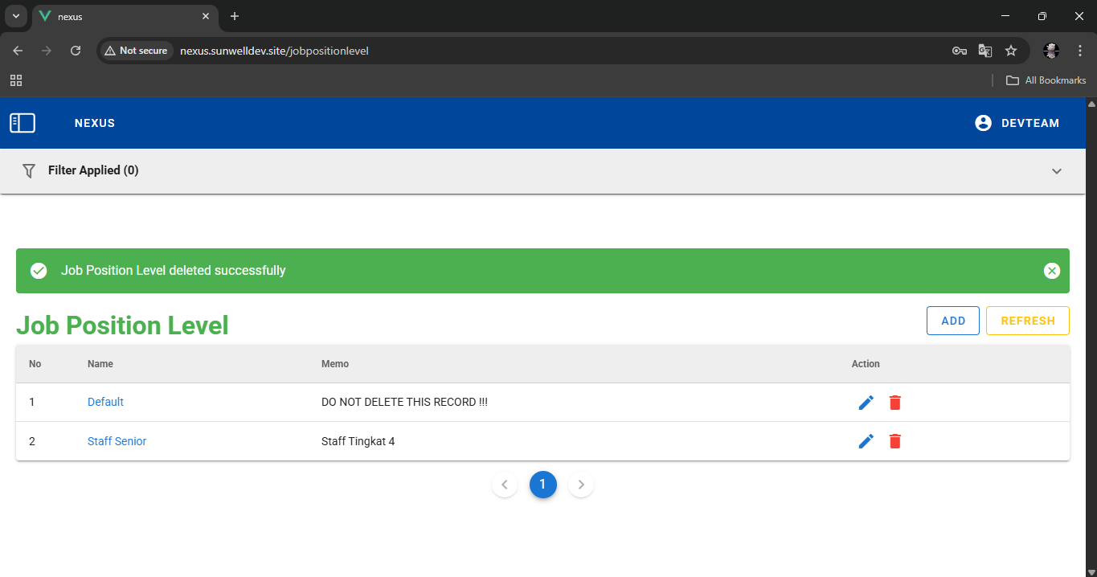Delete the Default record with trash icon
1097x577 pixels.
(894, 403)
